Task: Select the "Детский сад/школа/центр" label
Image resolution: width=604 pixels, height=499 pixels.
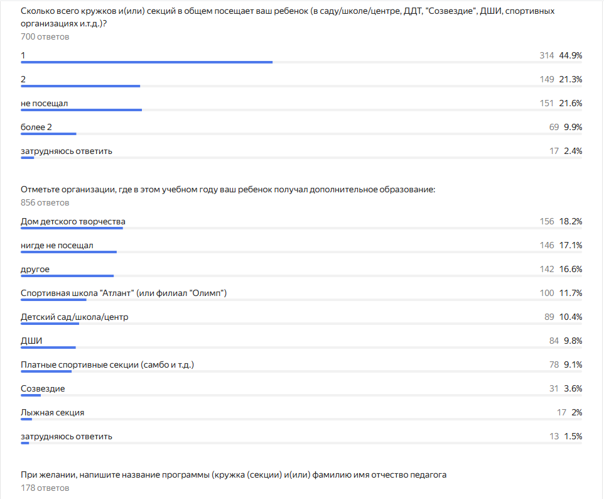Action: tap(74, 317)
